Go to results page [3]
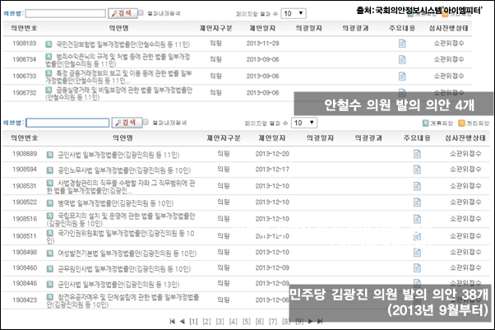495x330 pixels. pyautogui.click(x=220, y=322)
